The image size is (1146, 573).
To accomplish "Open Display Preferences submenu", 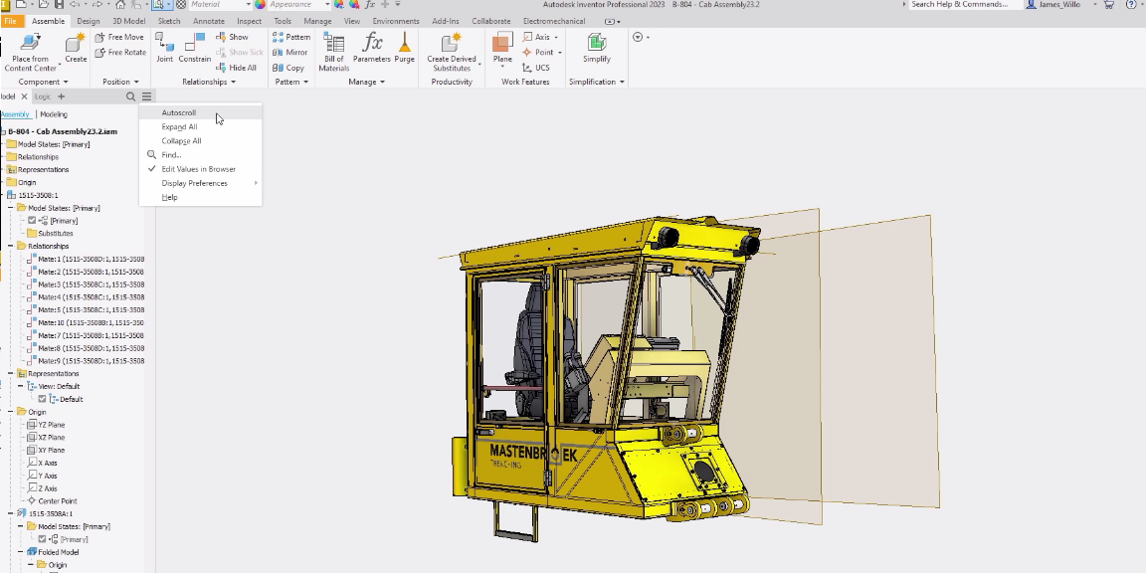I will click(200, 183).
